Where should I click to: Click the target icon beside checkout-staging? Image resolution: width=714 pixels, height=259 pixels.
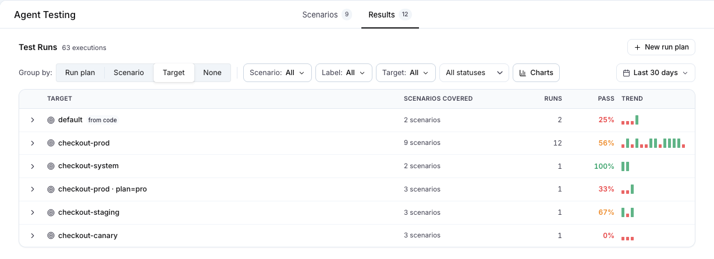(x=51, y=212)
